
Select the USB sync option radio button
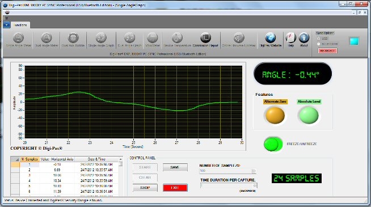tap(318, 39)
